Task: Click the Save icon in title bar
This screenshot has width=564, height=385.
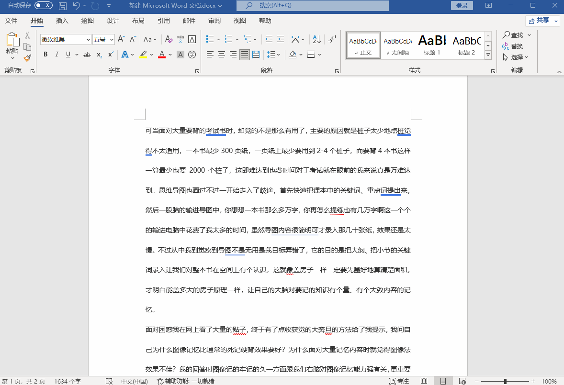Action: point(63,6)
